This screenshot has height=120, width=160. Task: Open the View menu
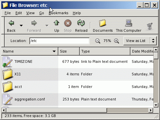(30, 13)
